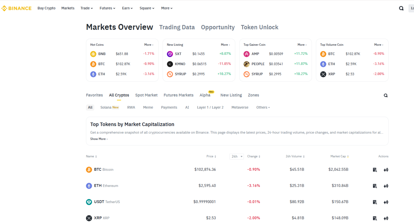Open the detail icon in the TetherUS row
414x222 pixels.
375,202
